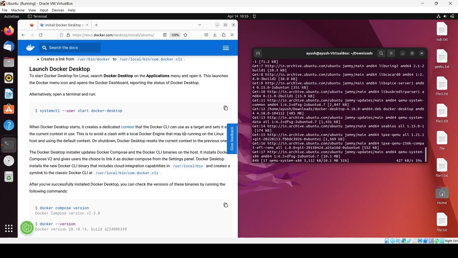Copy the docker compose version code block
458x258 pixels.
(225, 205)
